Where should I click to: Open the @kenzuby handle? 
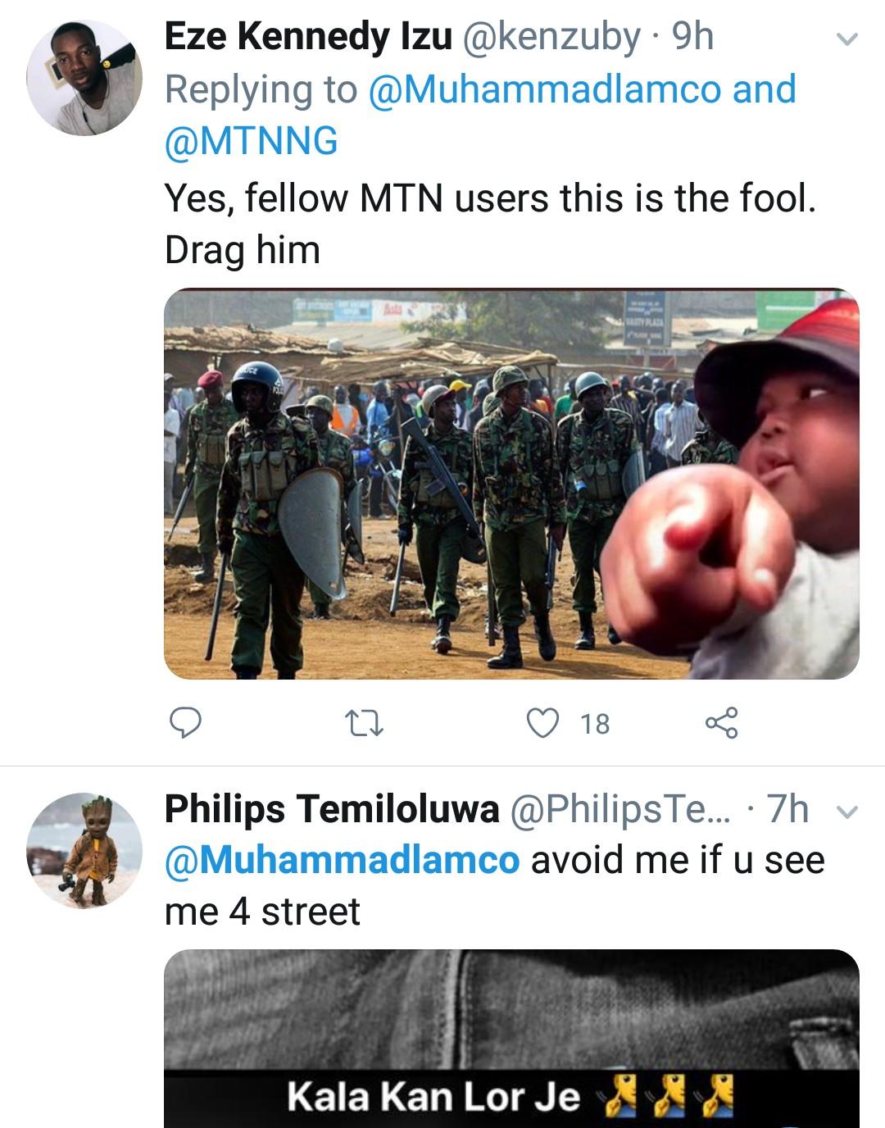pos(551,38)
